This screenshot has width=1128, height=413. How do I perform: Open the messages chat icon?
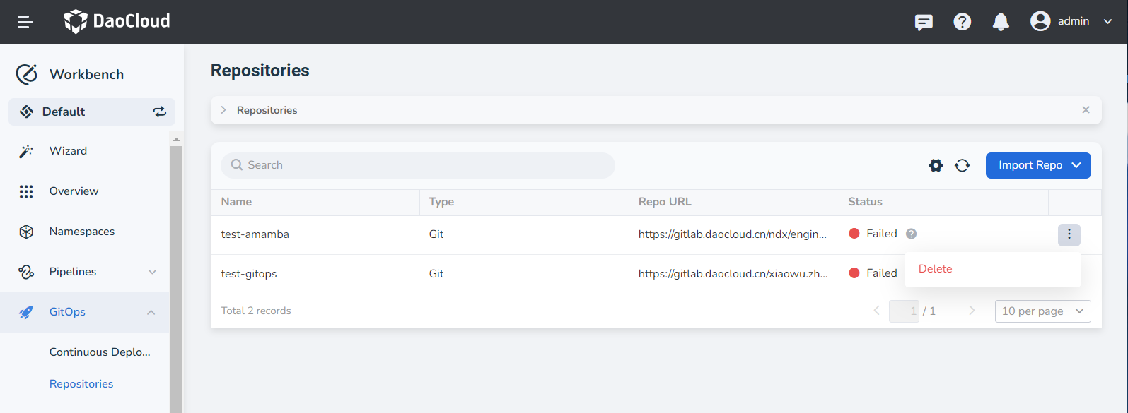click(x=924, y=22)
